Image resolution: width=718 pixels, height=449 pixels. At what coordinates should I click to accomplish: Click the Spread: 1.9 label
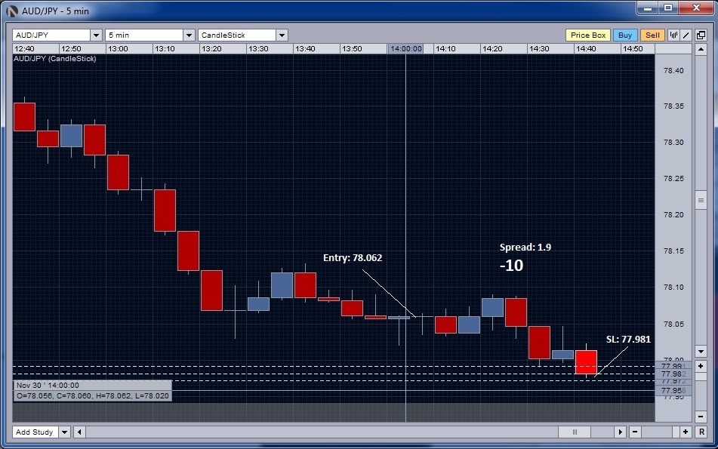525,248
